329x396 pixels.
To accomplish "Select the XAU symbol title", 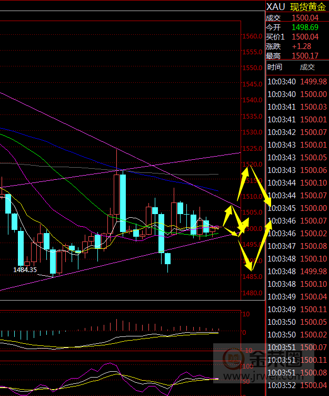I will point(276,7).
